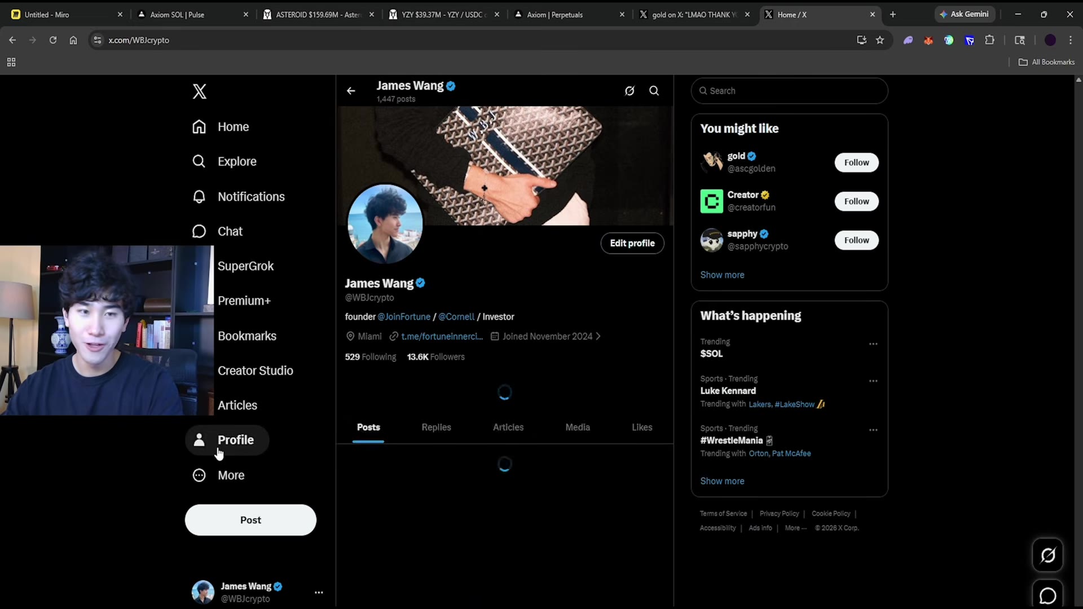Viewport: 1083px width, 609px height.
Task: Reload the browser page
Action: [53, 40]
